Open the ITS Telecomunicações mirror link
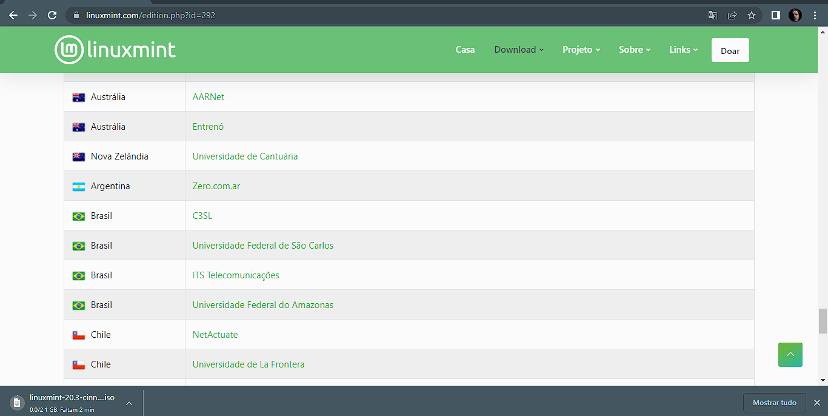The width and height of the screenshot is (828, 416). pos(236,275)
